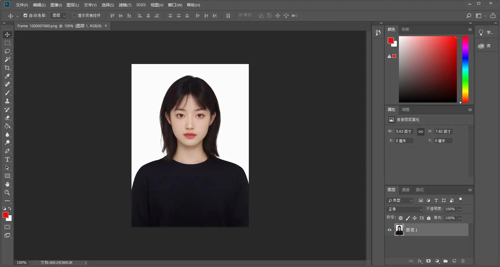
Task: Enable the 显示变换控件 checkbox
Action: 74,15
